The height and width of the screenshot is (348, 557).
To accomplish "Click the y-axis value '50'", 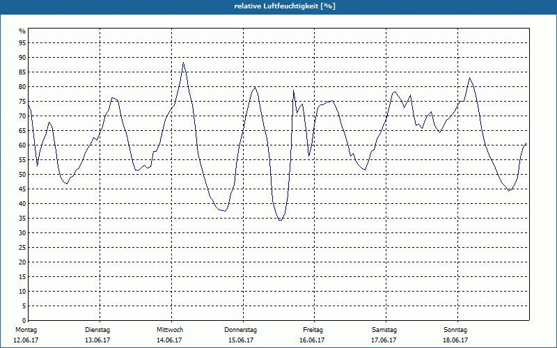I will [x=22, y=175].
